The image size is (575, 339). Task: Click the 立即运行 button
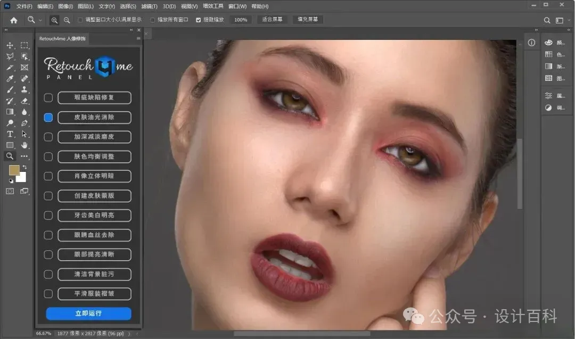tap(88, 313)
